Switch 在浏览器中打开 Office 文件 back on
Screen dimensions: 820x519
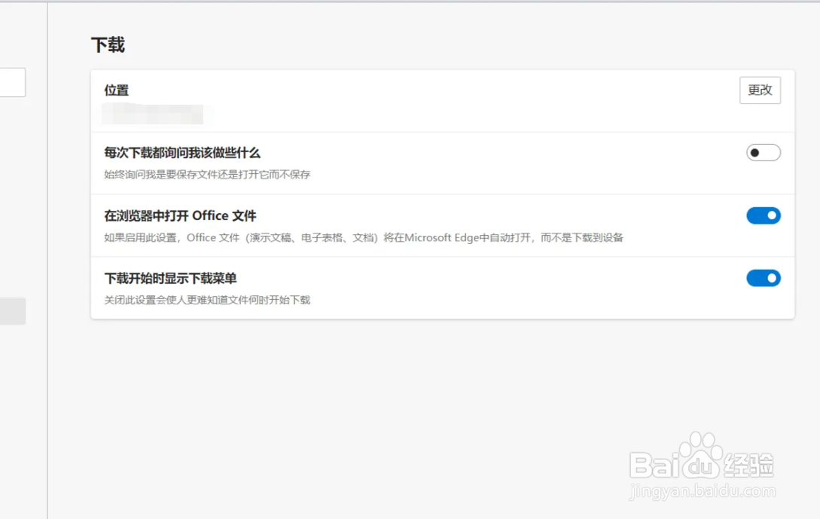click(763, 215)
